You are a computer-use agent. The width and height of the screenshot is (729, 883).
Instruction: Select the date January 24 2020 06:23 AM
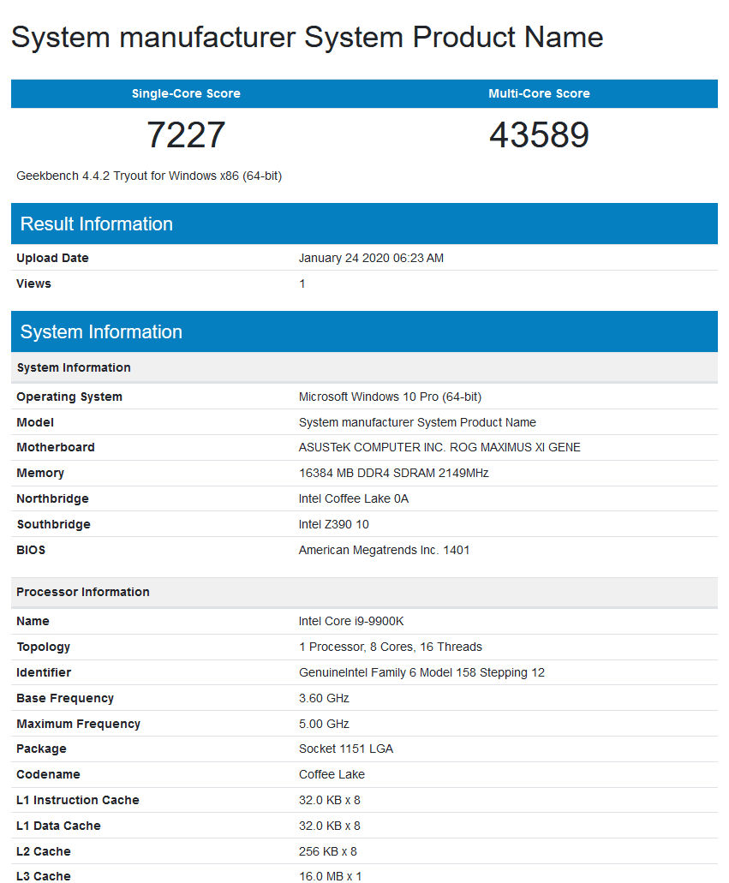coord(371,258)
